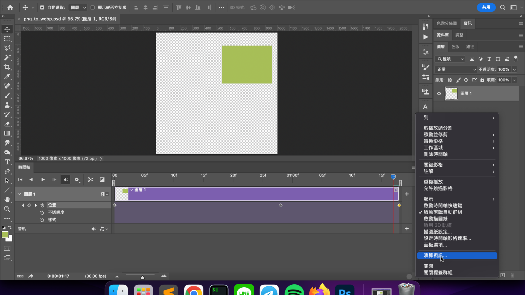Toggle the auto-select (自動選取) checkbox

pos(42,8)
